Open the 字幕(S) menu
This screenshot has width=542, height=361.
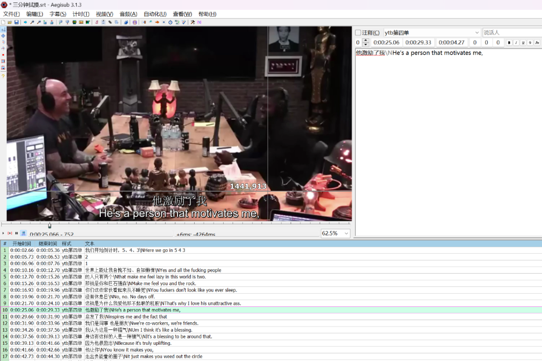coord(58,14)
